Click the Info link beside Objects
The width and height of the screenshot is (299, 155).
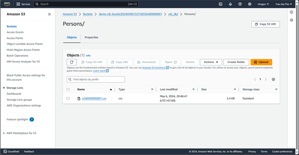[88, 56]
